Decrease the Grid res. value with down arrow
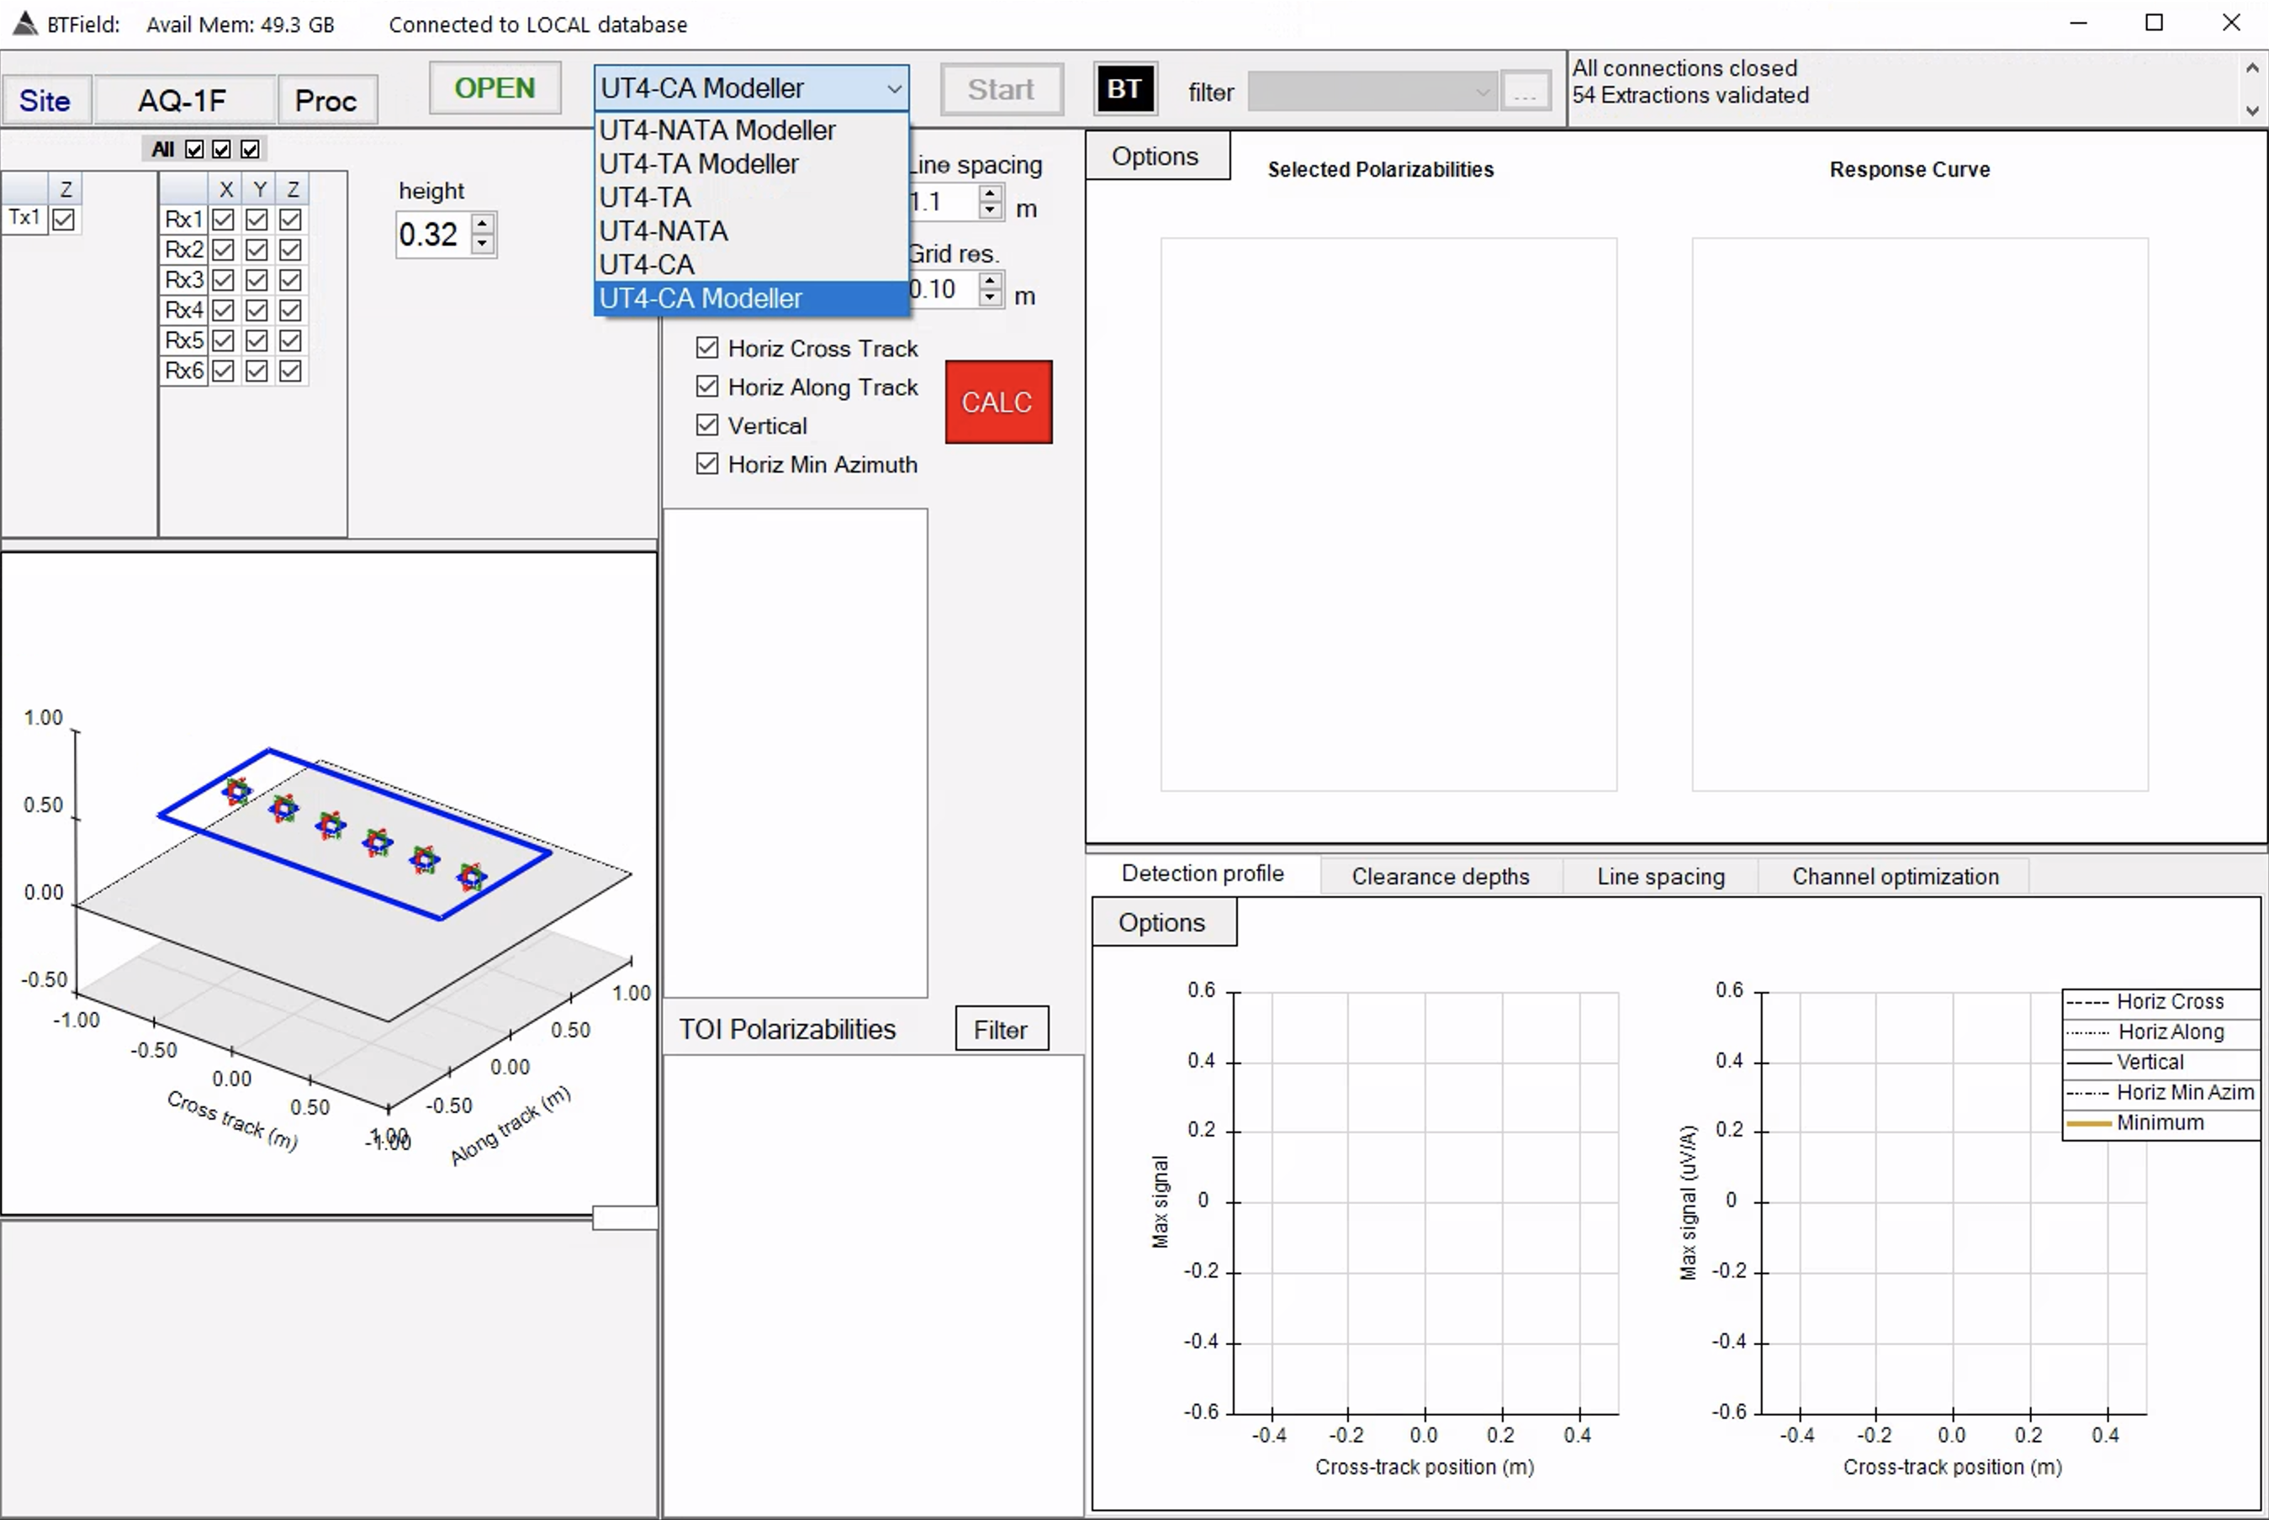 990,297
